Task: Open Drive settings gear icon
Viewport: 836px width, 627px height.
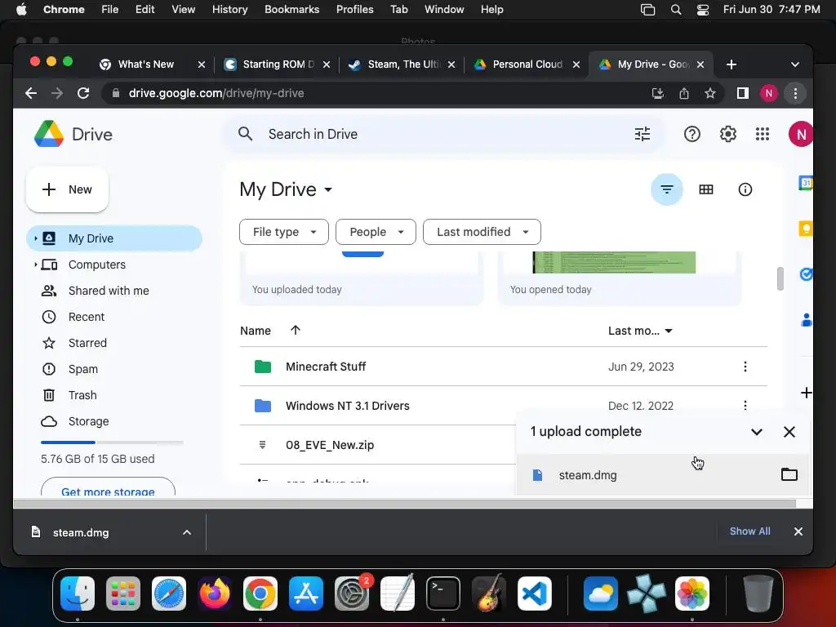Action: tap(727, 134)
